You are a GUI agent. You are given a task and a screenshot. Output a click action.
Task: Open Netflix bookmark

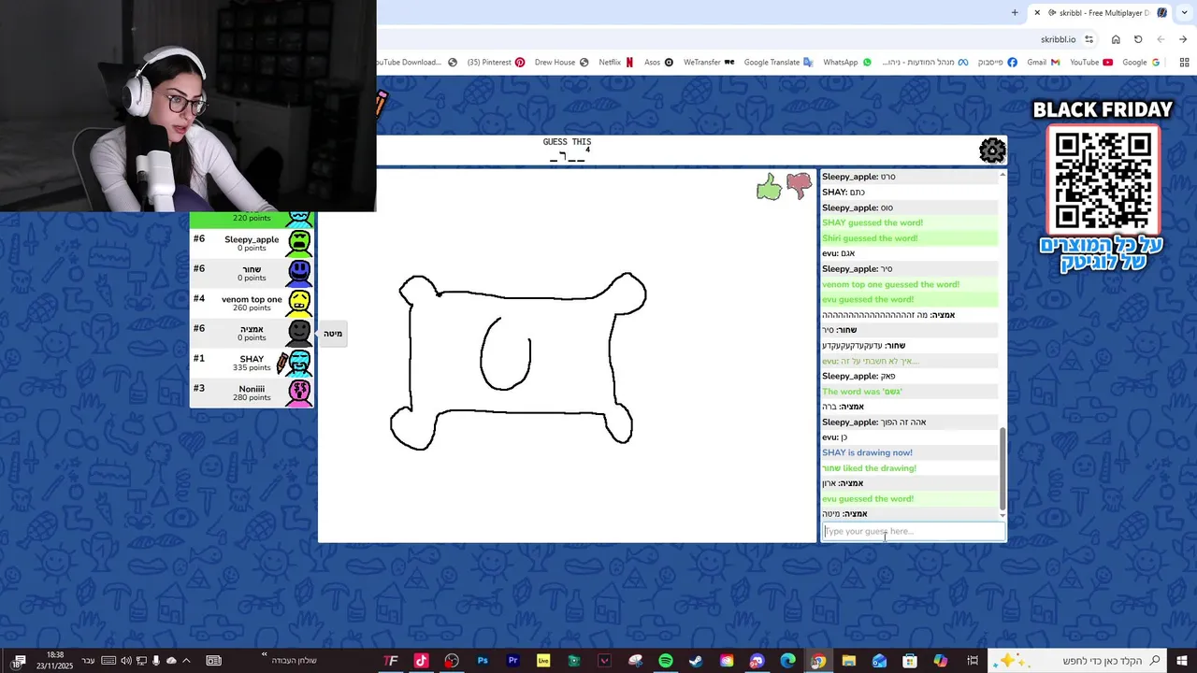click(x=616, y=63)
